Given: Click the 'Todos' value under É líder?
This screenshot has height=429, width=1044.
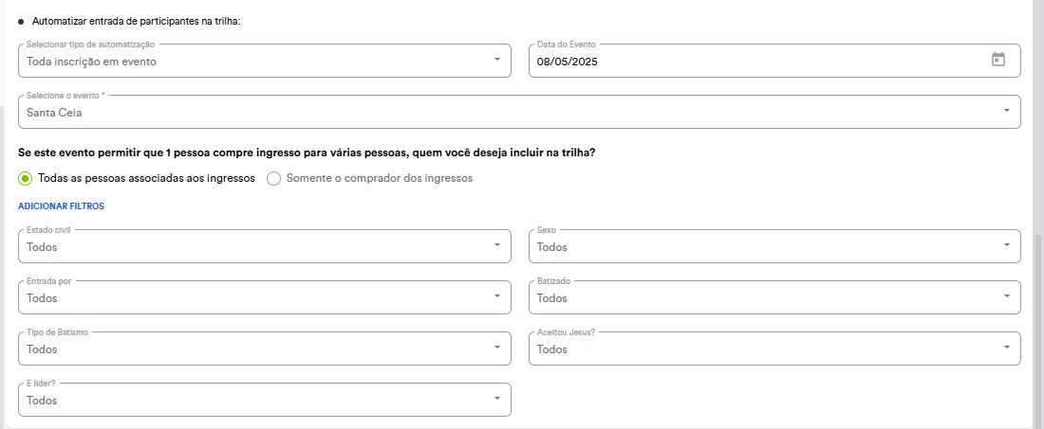Looking at the screenshot, I should (42, 401).
